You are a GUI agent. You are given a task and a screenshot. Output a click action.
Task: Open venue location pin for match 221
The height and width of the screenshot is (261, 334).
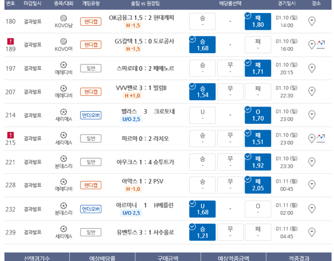pyautogui.click(x=312, y=162)
